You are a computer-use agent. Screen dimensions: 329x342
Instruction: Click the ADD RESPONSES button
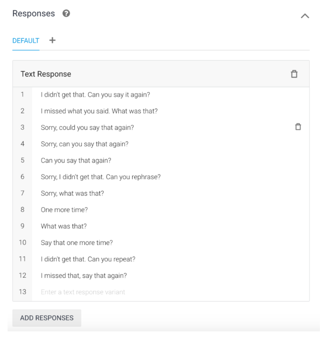pyautogui.click(x=47, y=318)
